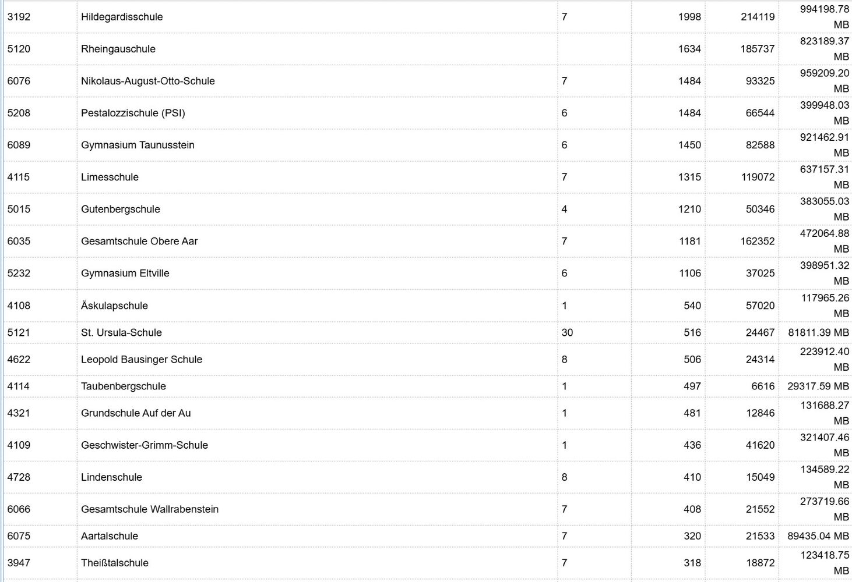
Task: Select Taubenbergschule size 29317.59 MB
Action: click(818, 386)
